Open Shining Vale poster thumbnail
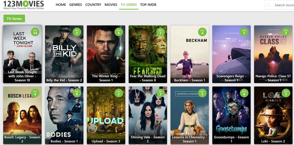 point(148,115)
